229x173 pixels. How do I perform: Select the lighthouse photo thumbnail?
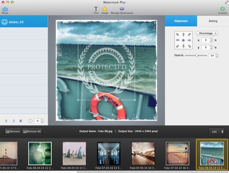[x=9, y=153]
